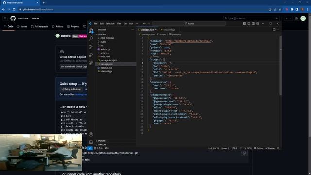
Task: Click the med1ocre owner breadcrumb link
Action: pos(23,18)
